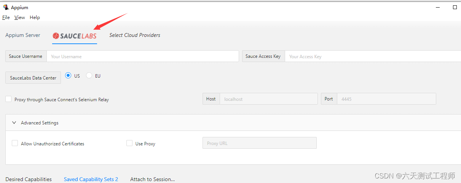This screenshot has width=461, height=183.
Task: Focus the Sauce Username input field
Action: 143,56
